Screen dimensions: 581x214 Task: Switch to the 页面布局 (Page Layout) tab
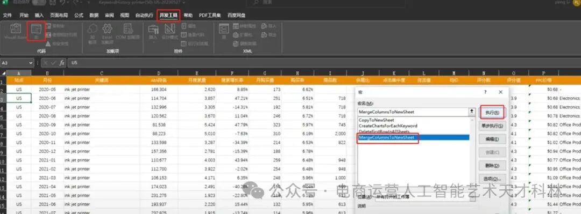coord(59,16)
